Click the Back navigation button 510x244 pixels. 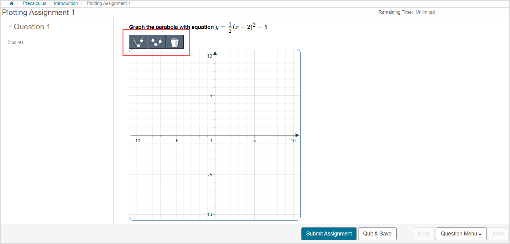click(423, 234)
